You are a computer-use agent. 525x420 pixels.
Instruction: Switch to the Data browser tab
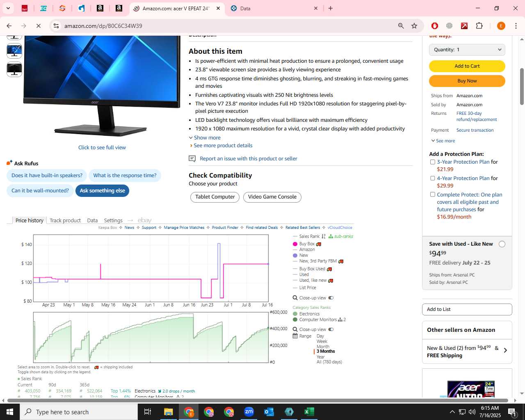pyautogui.click(x=274, y=8)
